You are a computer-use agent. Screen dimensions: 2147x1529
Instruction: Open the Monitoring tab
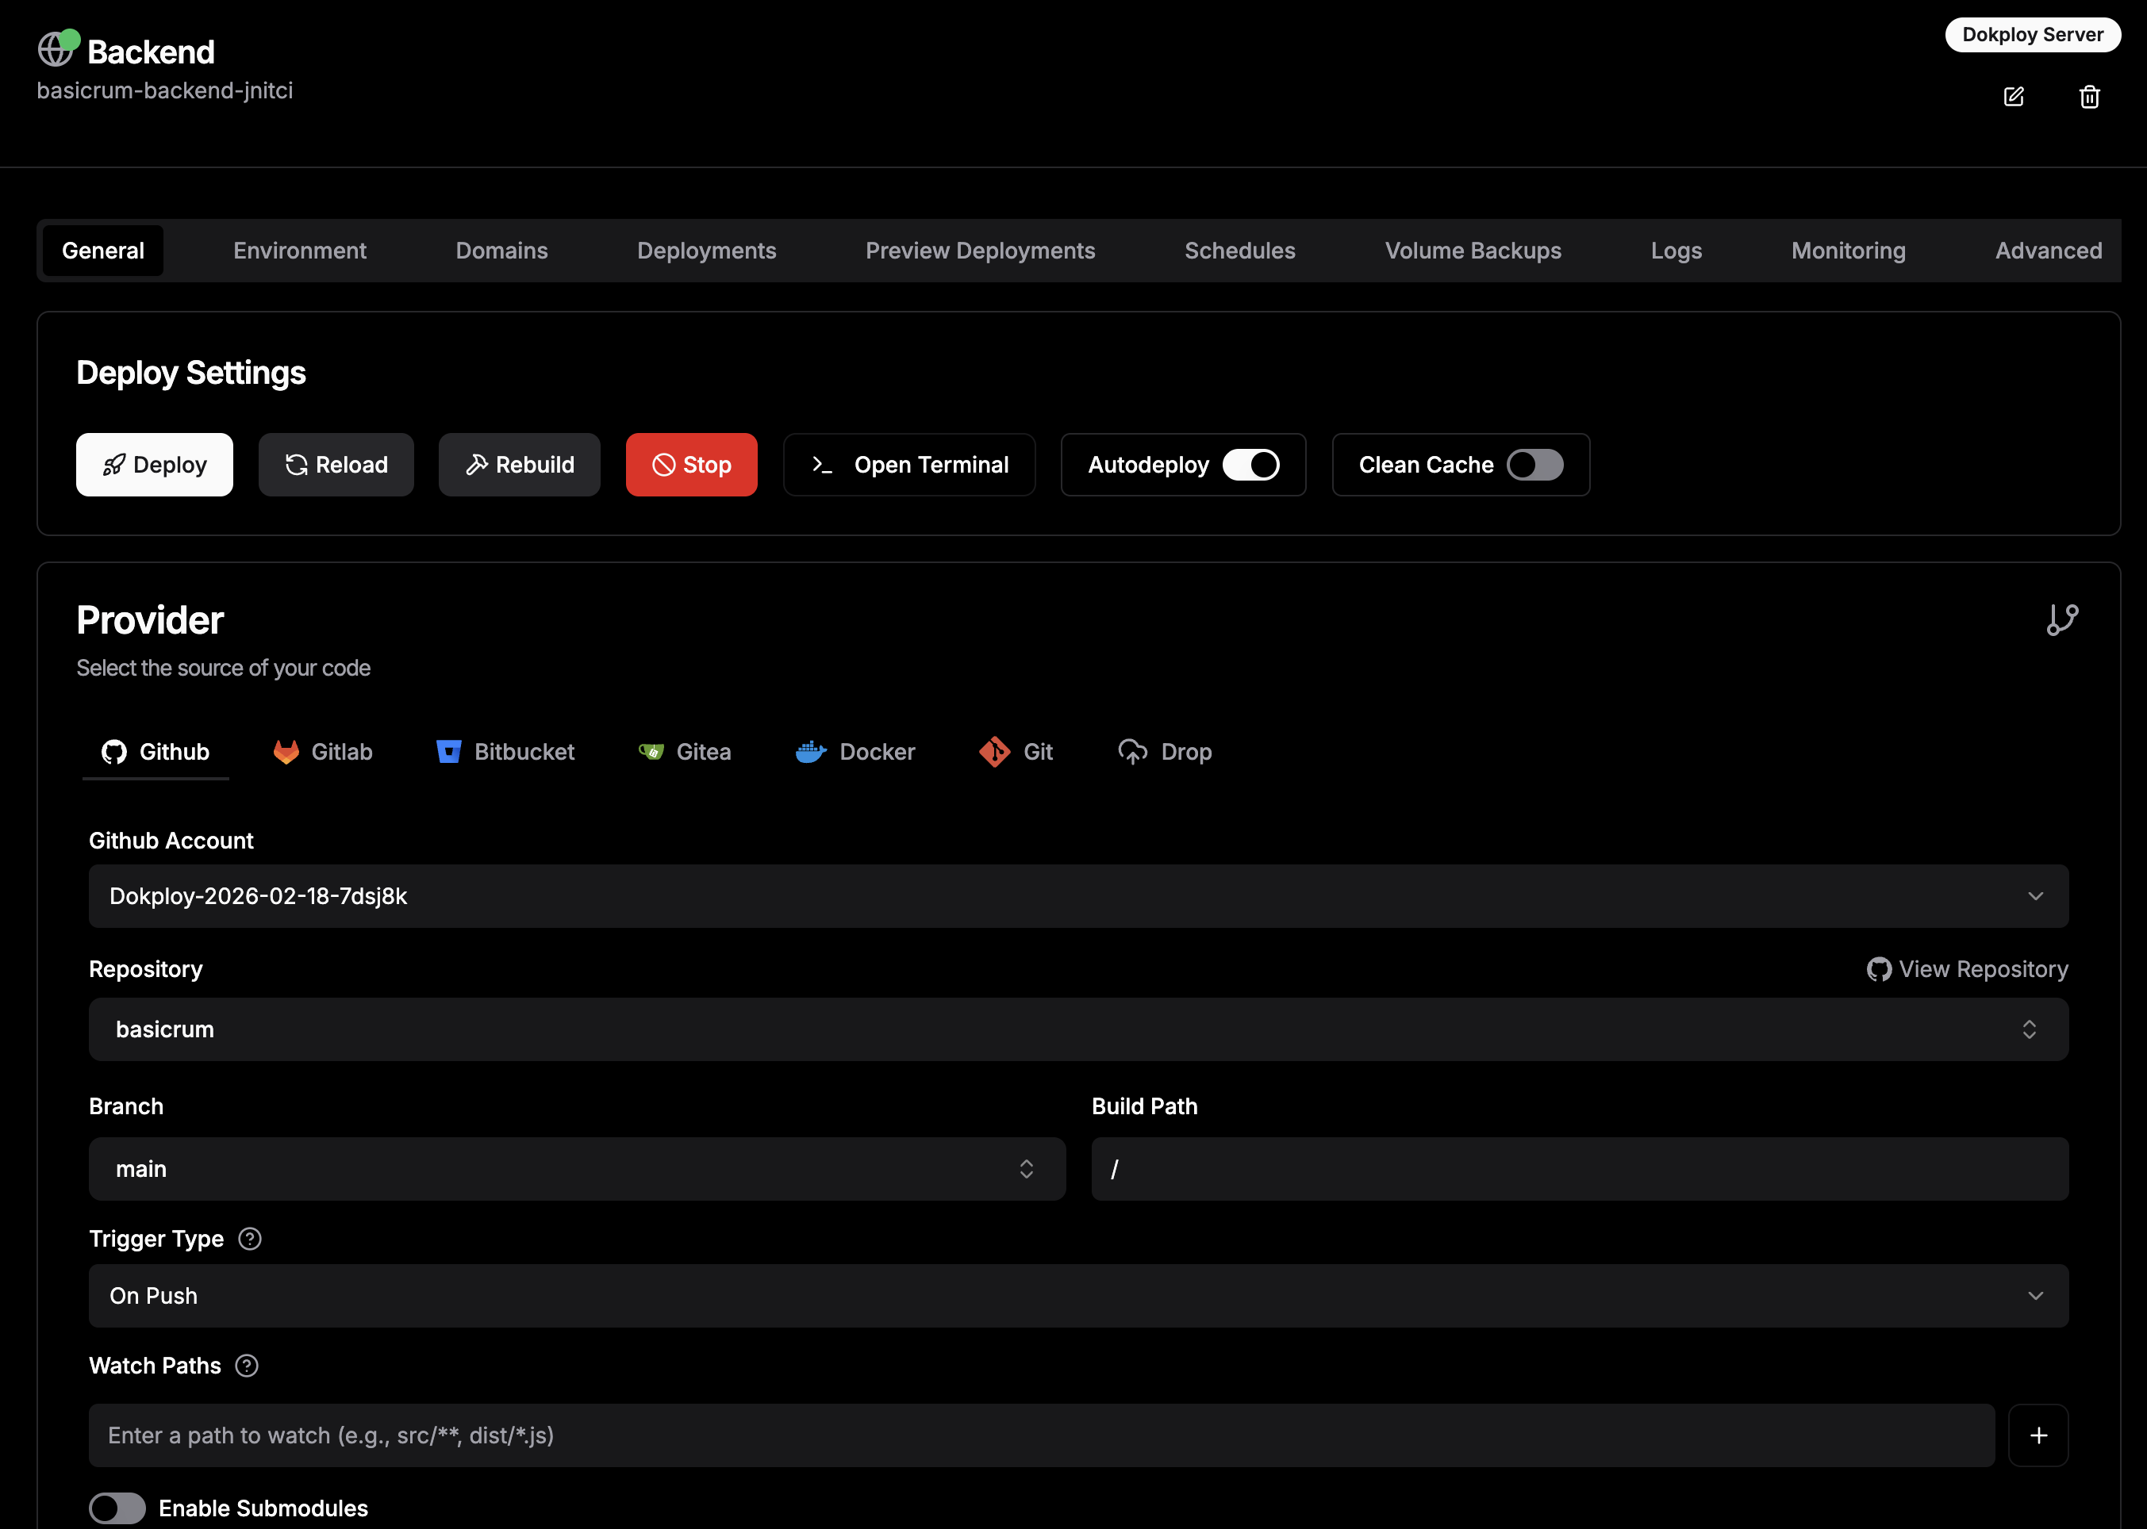coord(1848,251)
